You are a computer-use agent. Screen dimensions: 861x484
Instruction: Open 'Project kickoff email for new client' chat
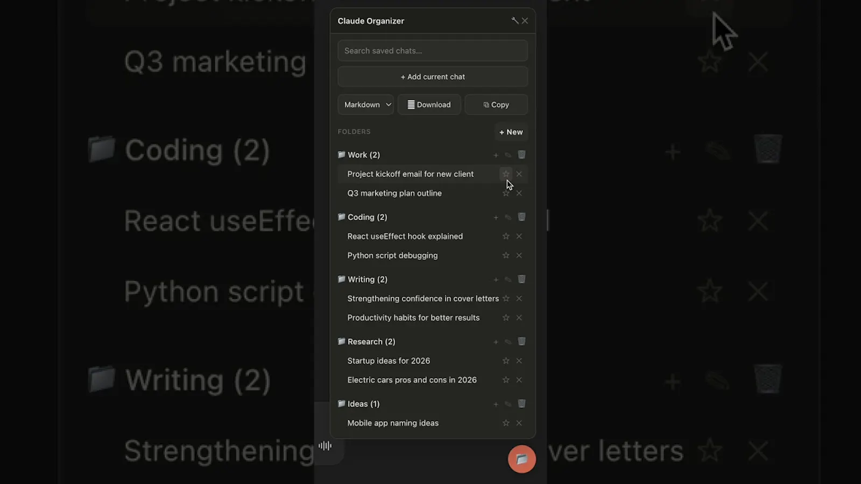[x=411, y=174]
